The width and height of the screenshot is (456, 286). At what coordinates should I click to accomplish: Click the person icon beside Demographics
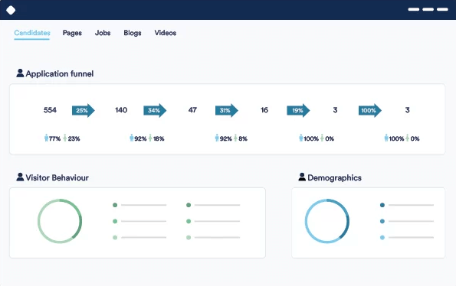pos(302,177)
